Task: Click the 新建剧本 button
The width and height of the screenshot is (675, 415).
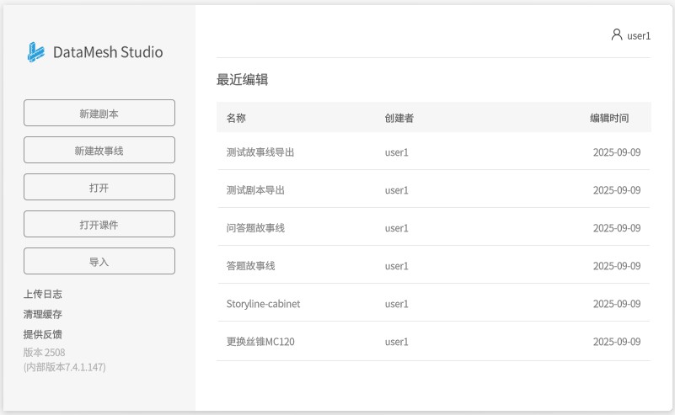Action: (x=99, y=113)
